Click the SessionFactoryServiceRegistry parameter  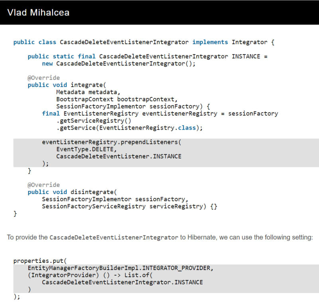tap(94, 206)
